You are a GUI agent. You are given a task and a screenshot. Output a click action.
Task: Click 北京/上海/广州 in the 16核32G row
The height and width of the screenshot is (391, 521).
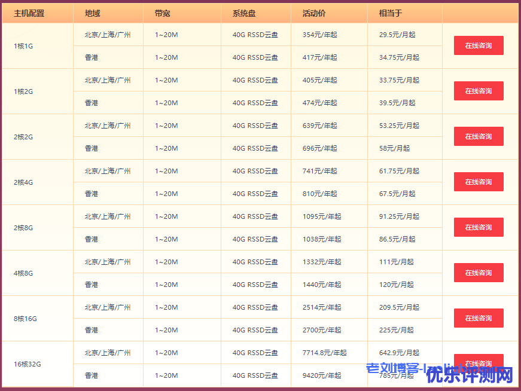(108, 353)
